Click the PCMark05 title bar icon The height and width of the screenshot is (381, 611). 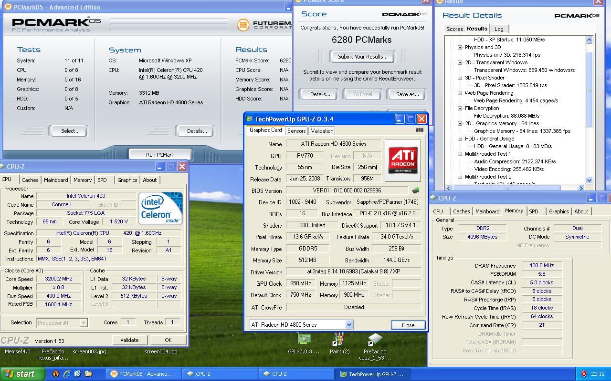click(8, 7)
